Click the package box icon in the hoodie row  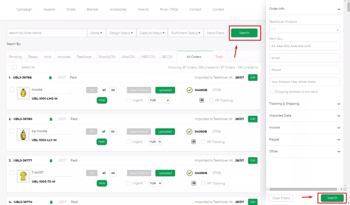202,100
